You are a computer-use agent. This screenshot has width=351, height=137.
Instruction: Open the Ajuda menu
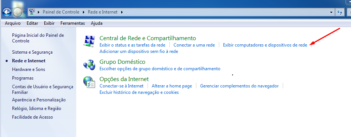tap(97, 23)
